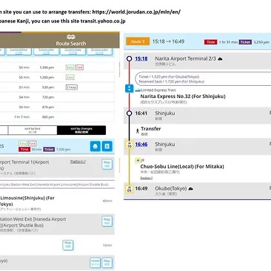Open the Platform ? link

pos(78,161)
